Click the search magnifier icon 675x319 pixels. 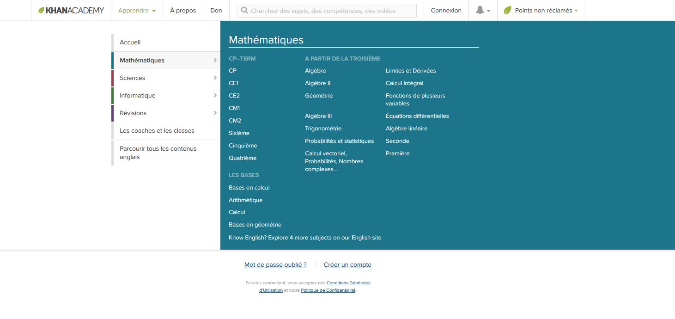click(244, 10)
